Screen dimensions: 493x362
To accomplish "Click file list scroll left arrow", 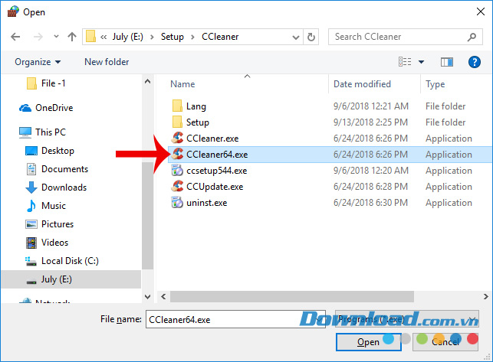I will click(163, 296).
